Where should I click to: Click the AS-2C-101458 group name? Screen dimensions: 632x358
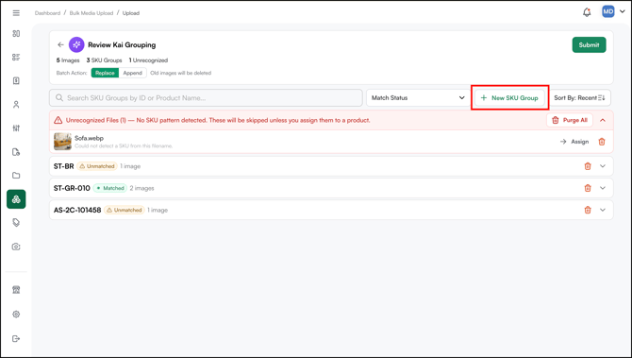(77, 210)
